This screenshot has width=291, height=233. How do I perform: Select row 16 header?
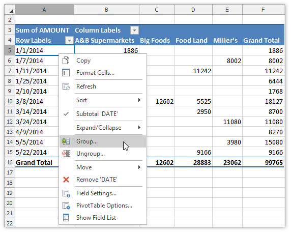[10, 162]
